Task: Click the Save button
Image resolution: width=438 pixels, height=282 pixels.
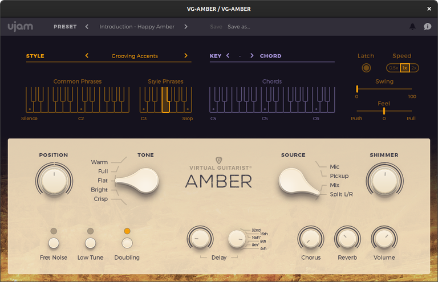Action: [x=216, y=27]
